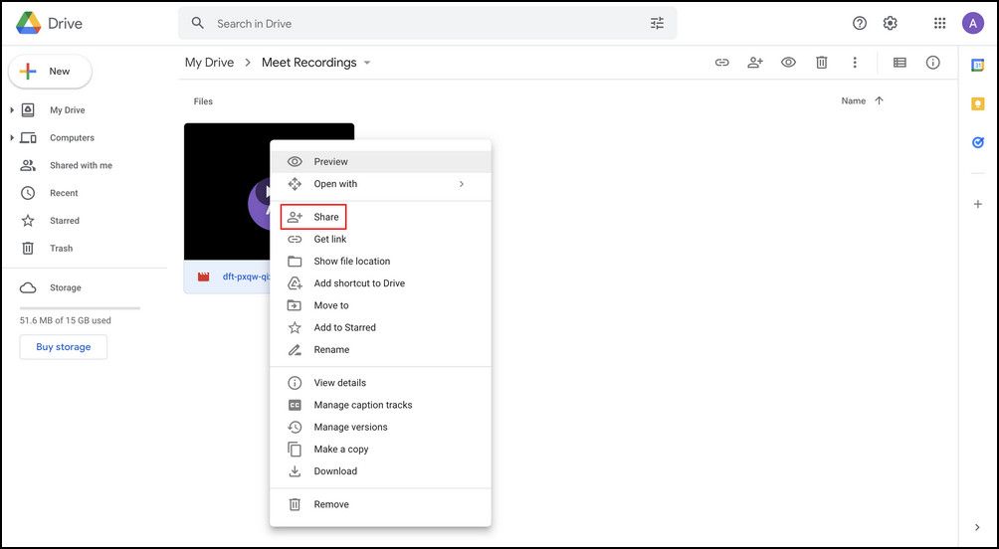
Task: Choose View details menu entry
Action: [380, 383]
